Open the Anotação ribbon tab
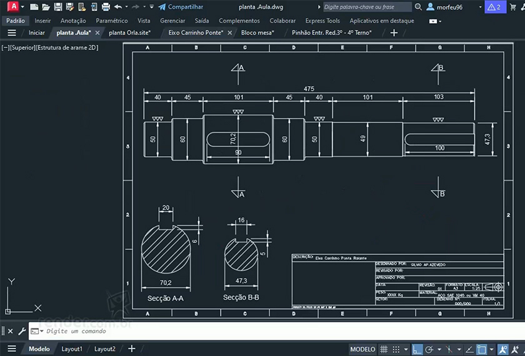Viewport: 525px width, 356px height. point(73,21)
